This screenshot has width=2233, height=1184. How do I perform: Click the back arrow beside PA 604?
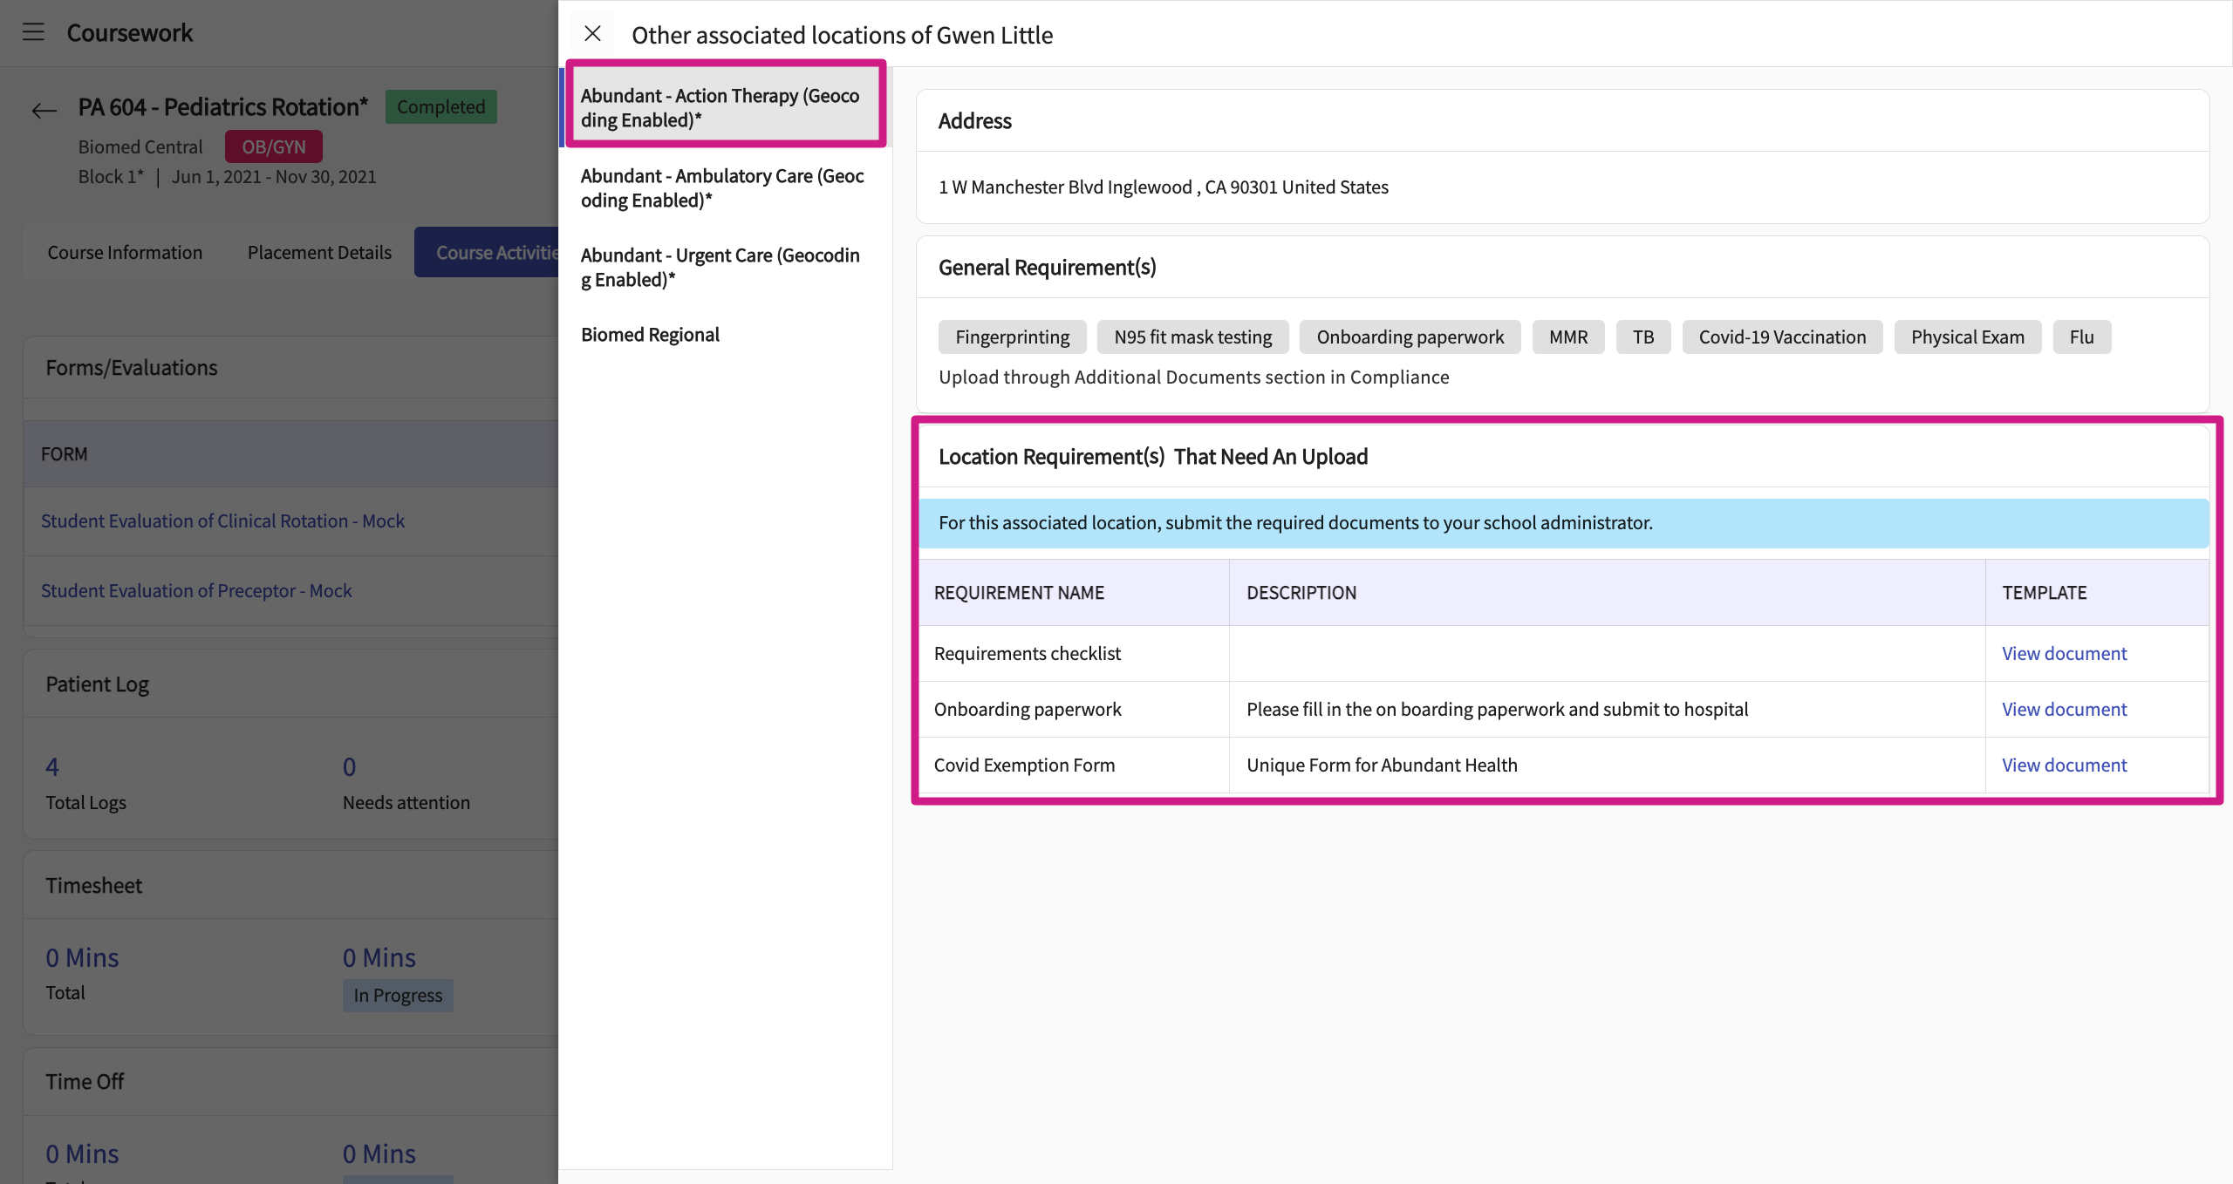pos(44,110)
